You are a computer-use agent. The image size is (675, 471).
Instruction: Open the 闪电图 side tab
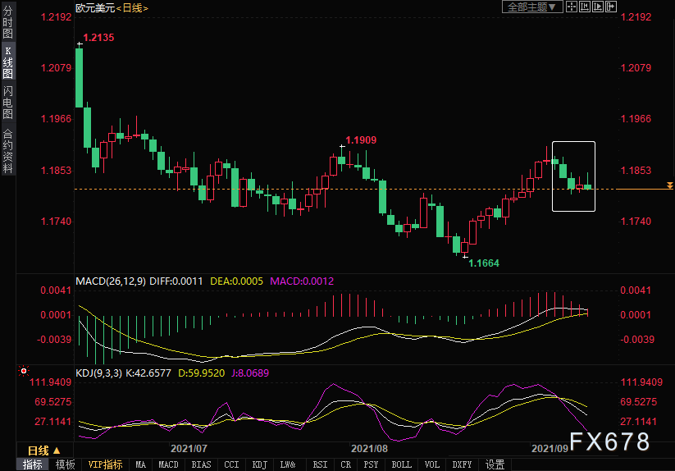pos(7,102)
